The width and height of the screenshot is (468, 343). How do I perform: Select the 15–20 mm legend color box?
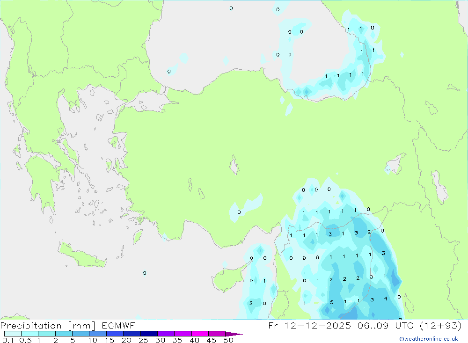115,334
